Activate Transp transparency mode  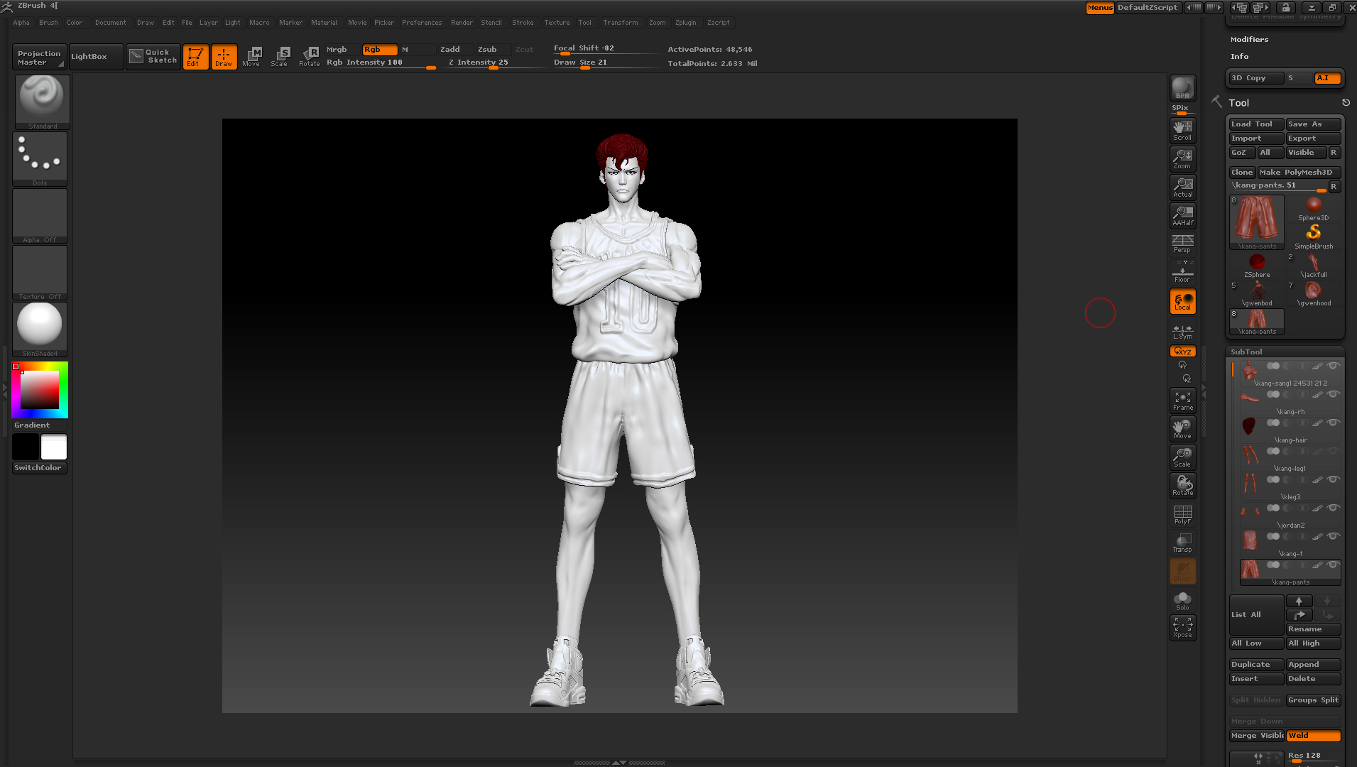(1182, 542)
